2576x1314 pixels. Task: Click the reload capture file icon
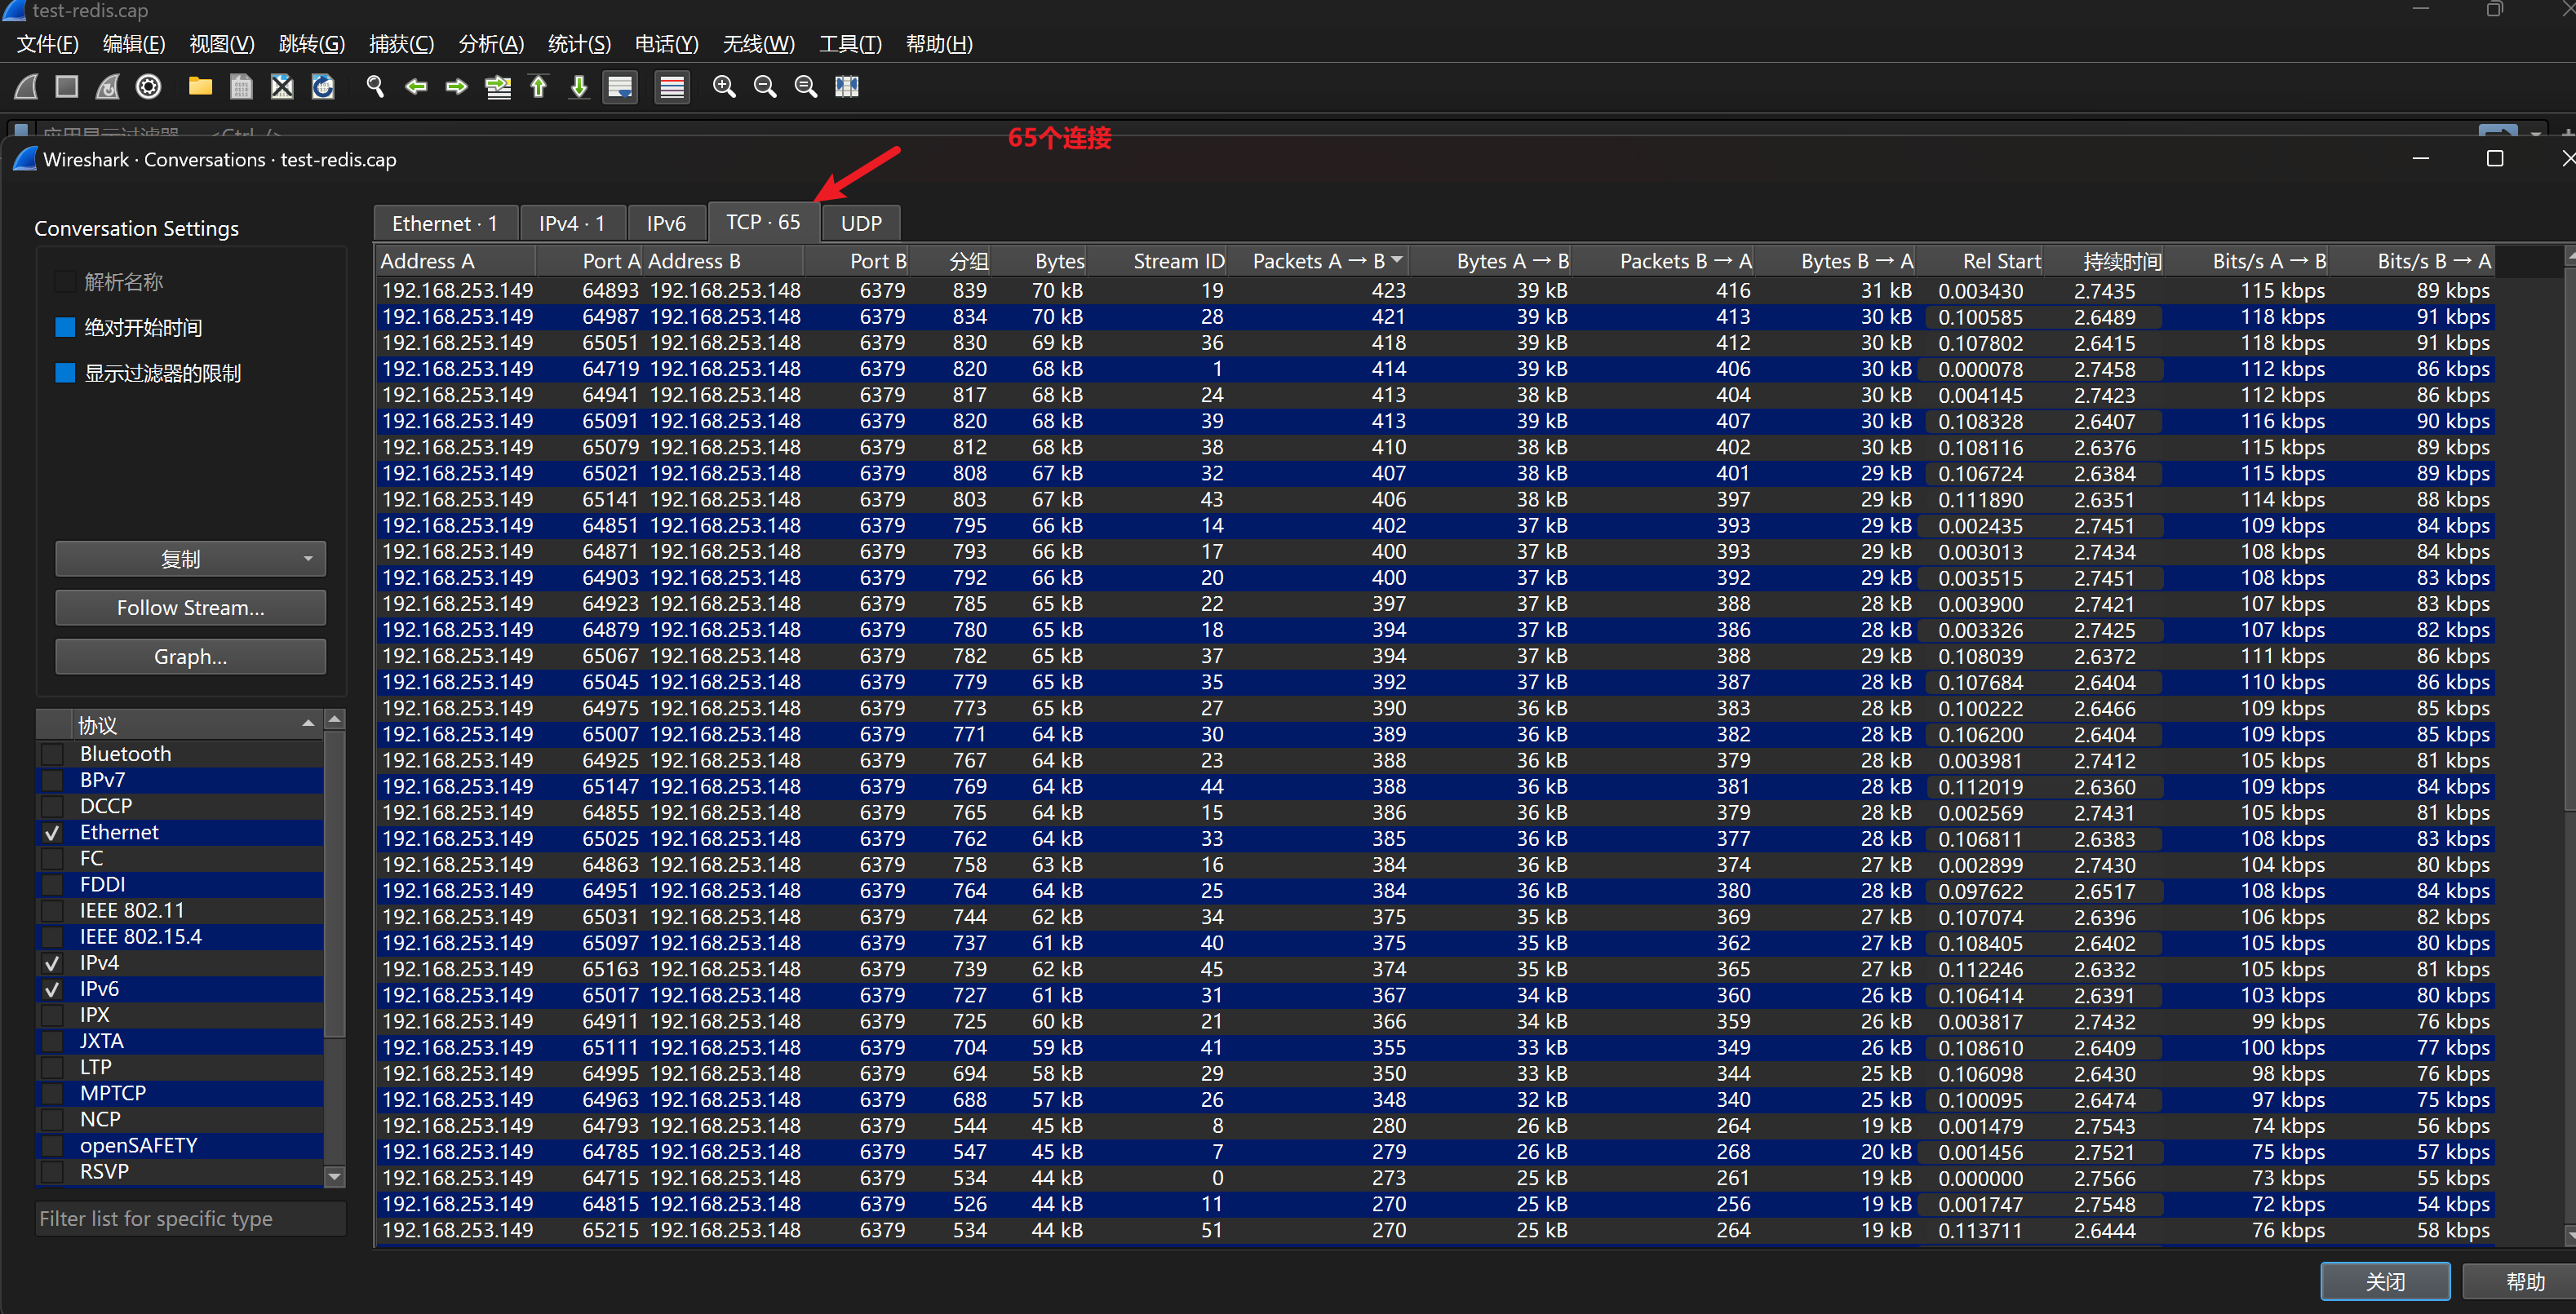click(x=323, y=87)
